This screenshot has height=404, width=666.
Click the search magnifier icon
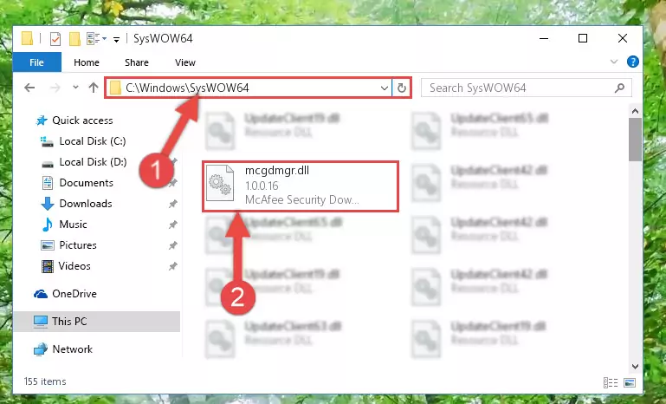[x=619, y=88]
